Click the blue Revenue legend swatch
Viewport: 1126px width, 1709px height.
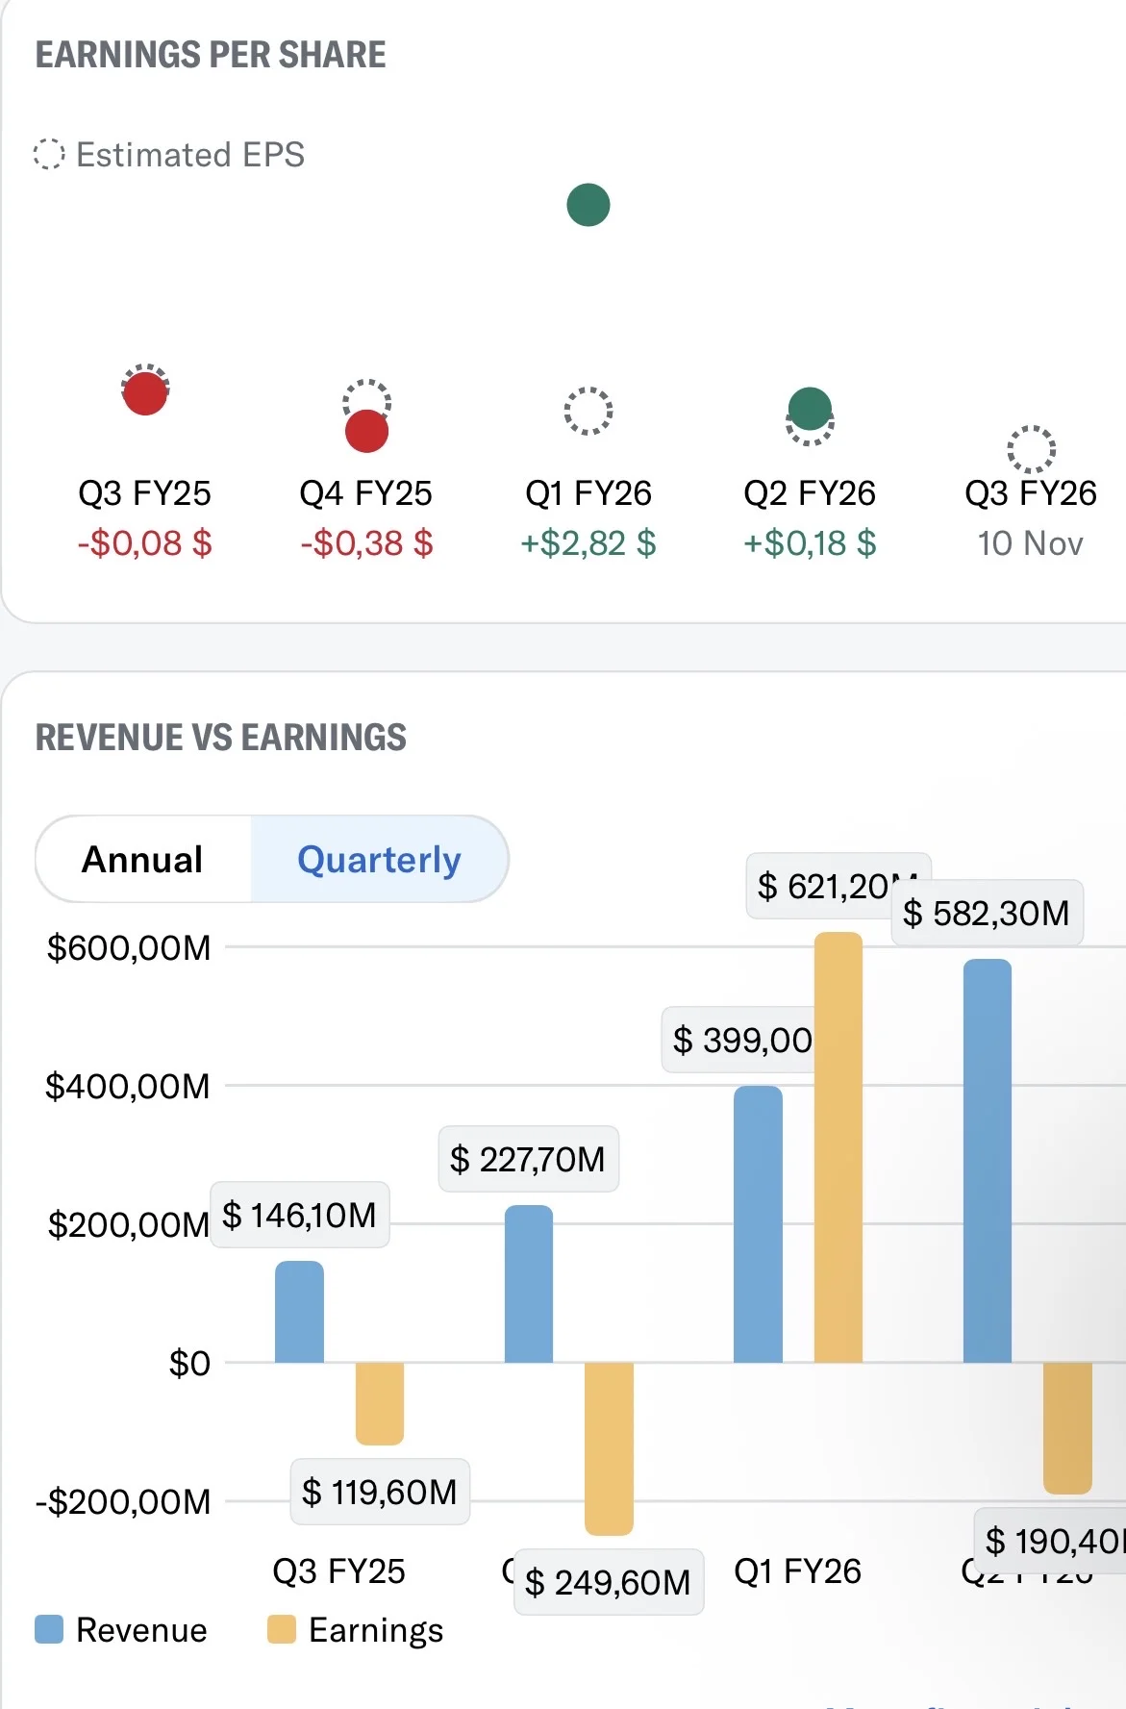(49, 1629)
